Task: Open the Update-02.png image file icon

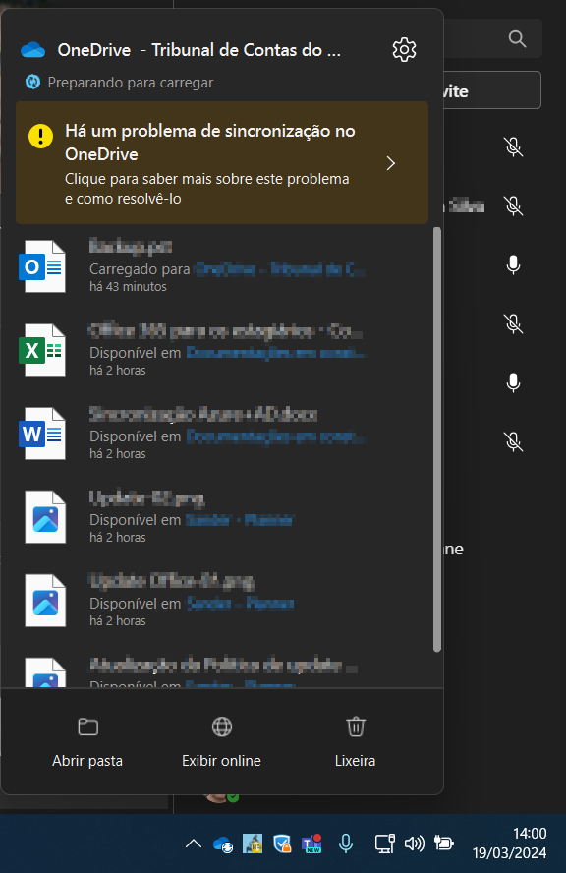Action: tap(45, 517)
